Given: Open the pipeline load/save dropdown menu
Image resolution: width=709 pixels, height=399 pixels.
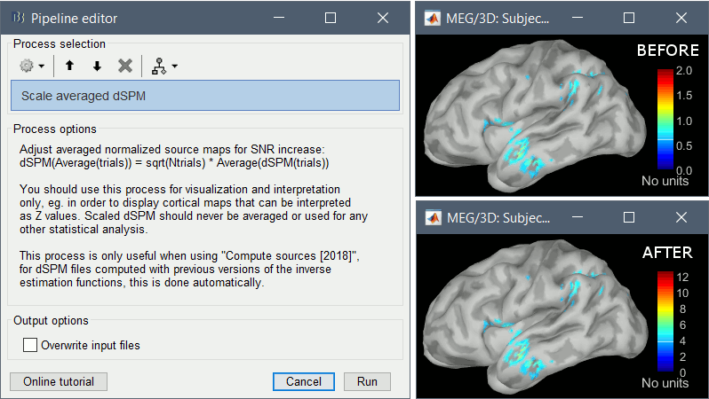Looking at the screenshot, I should pos(164,66).
